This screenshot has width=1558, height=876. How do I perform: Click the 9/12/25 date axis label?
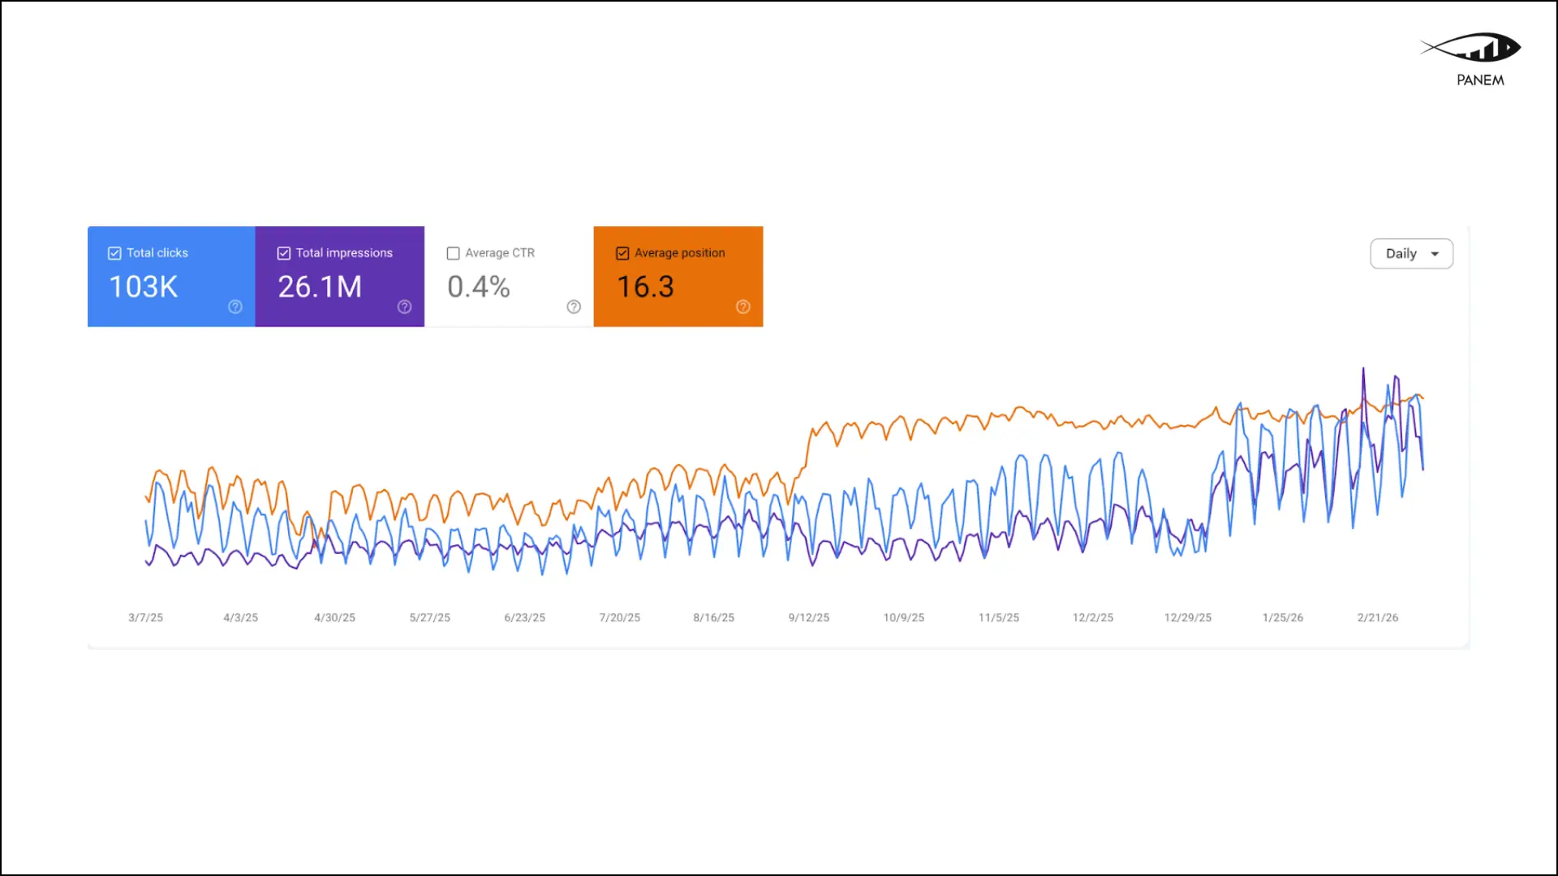click(809, 618)
